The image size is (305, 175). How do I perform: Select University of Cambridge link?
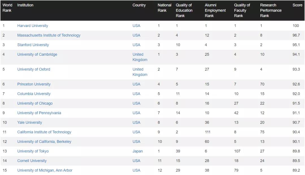coord(37,54)
